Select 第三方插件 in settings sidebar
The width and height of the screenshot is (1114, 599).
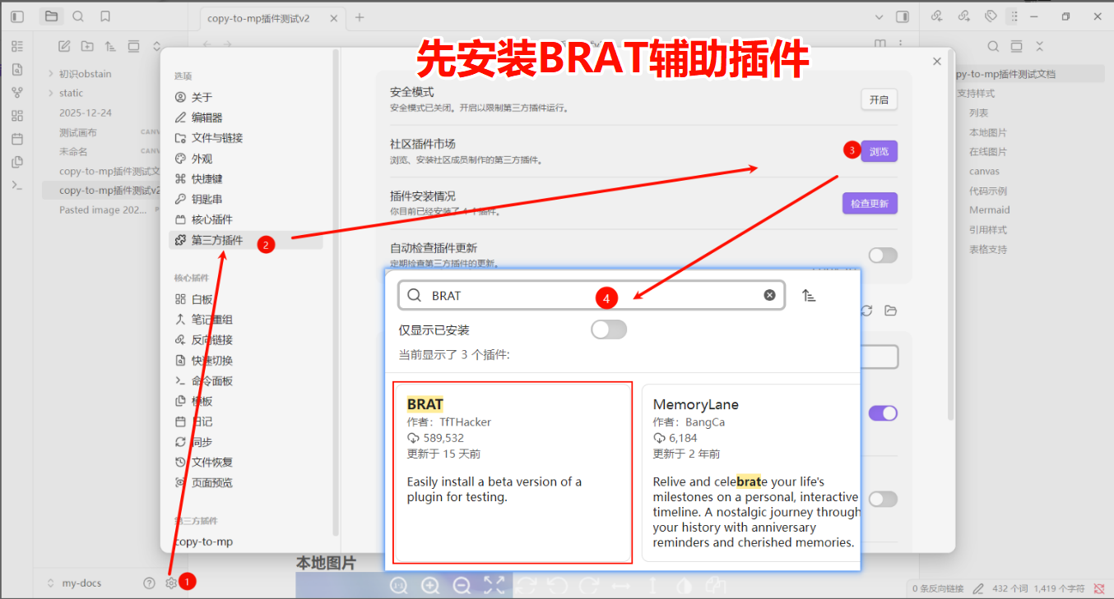point(217,240)
